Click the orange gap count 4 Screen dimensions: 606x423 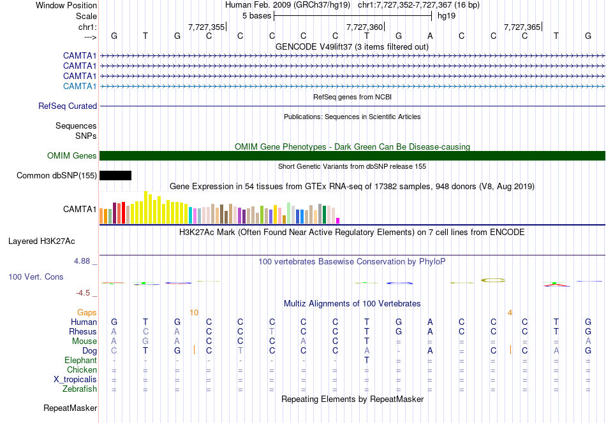tap(510, 313)
